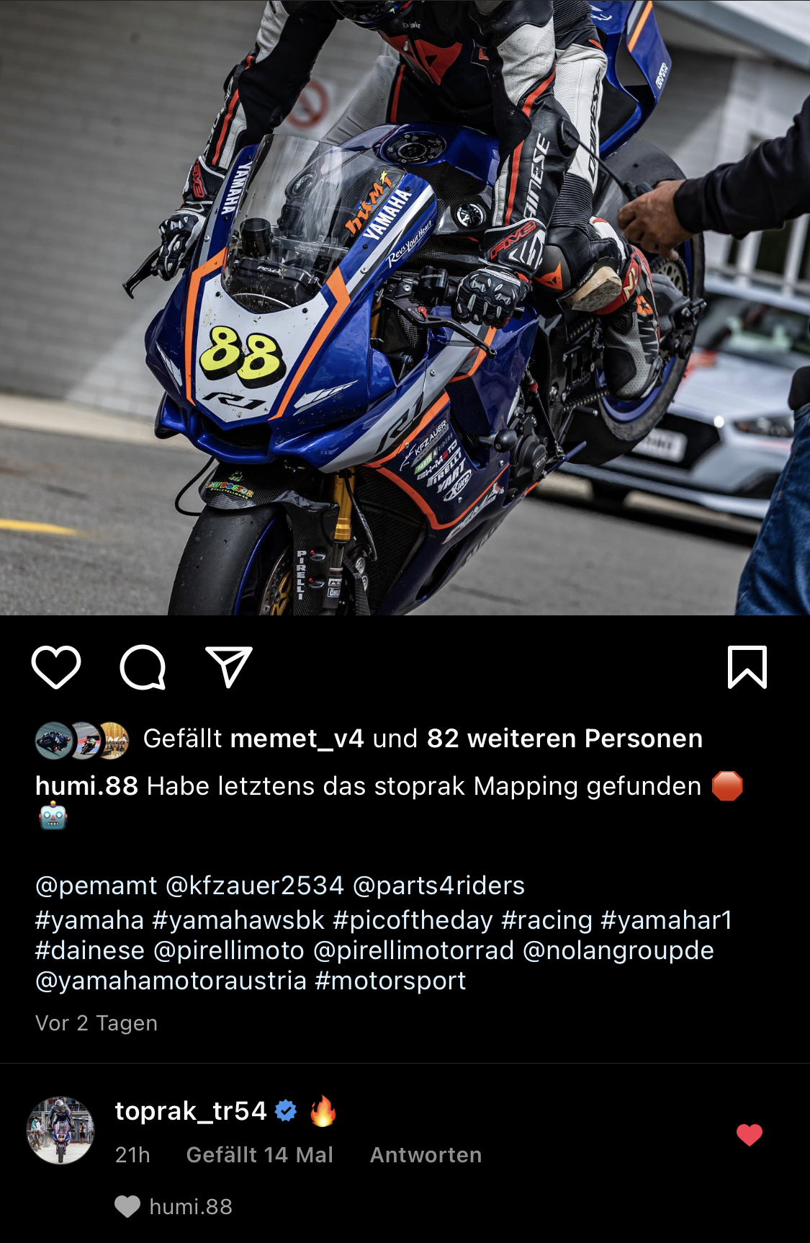The width and height of the screenshot is (810, 1243).
Task: View Gefällt 14 Mal comment likes
Action: 260,1155
